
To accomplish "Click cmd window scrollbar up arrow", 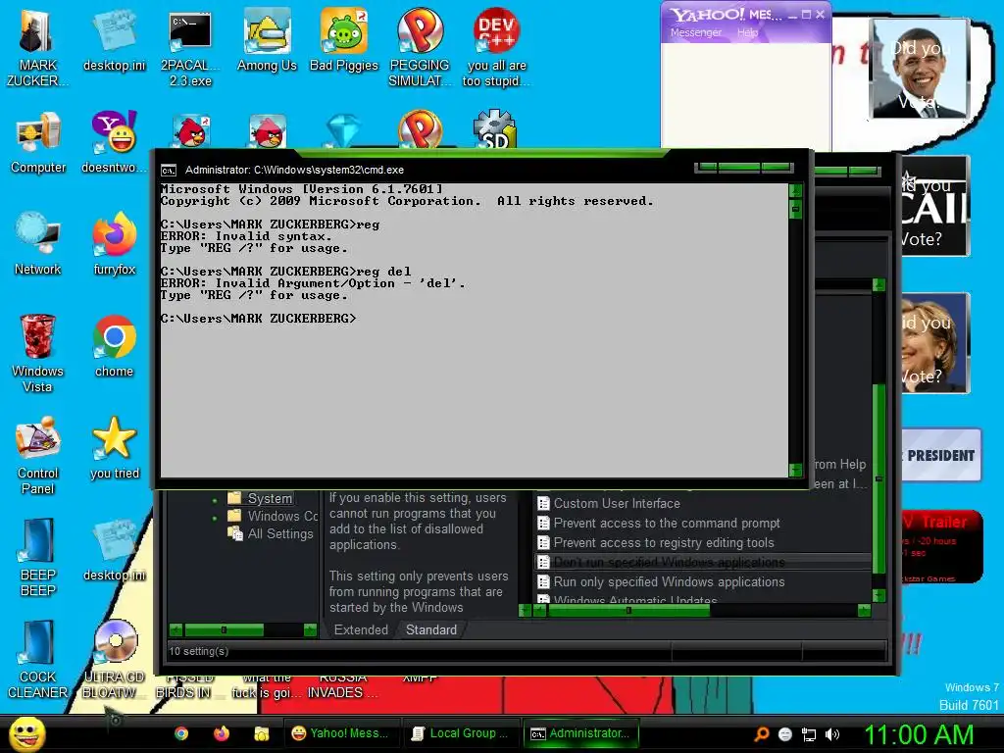I will tap(795, 190).
